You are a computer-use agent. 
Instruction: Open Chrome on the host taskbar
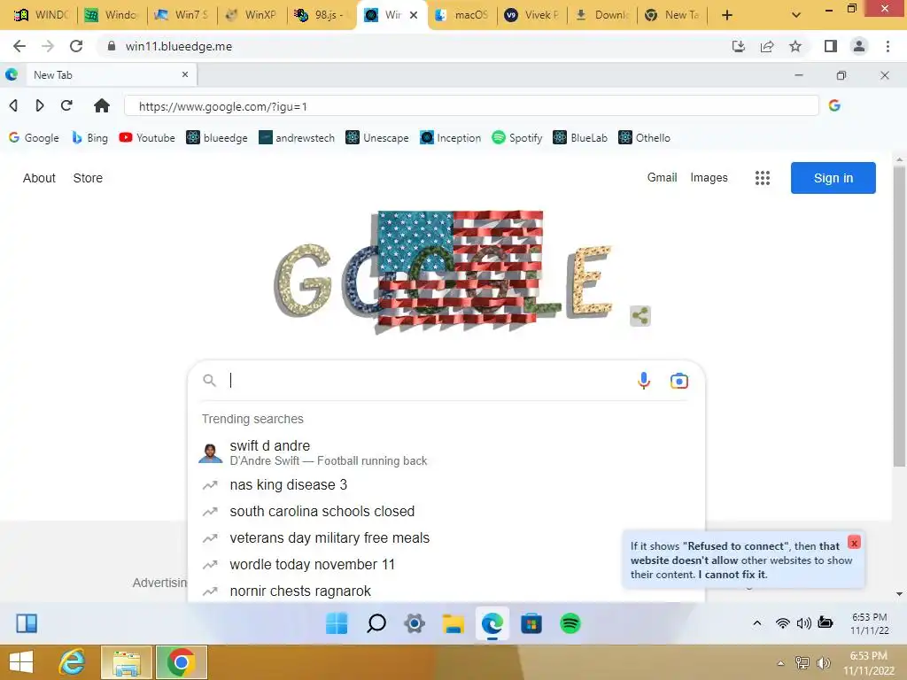pyautogui.click(x=181, y=662)
